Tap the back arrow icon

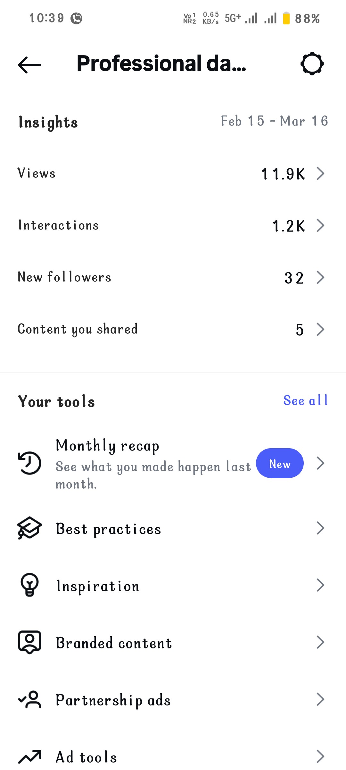point(29,64)
